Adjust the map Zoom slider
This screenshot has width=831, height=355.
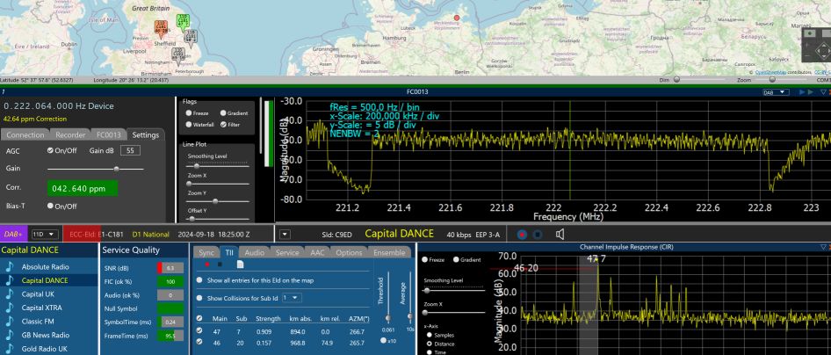pos(770,80)
